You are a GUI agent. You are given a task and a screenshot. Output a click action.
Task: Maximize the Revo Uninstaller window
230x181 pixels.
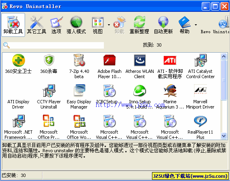[x=215, y=6]
